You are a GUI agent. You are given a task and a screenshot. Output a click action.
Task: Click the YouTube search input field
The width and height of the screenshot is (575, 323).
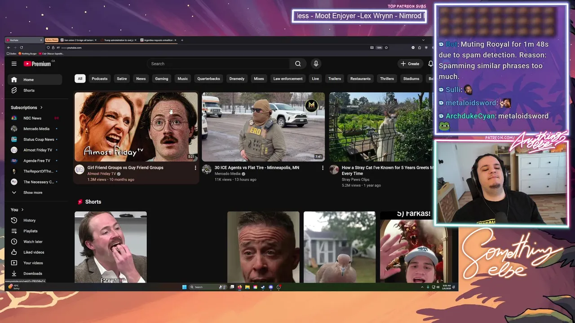click(218, 64)
